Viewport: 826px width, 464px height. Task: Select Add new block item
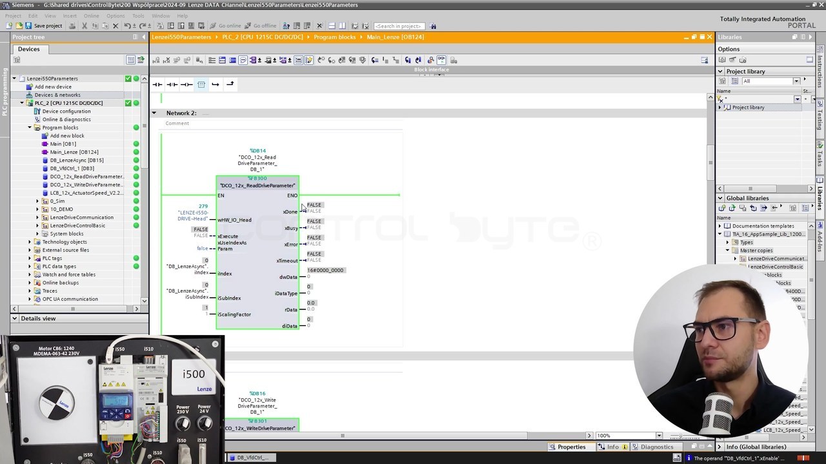66,135
